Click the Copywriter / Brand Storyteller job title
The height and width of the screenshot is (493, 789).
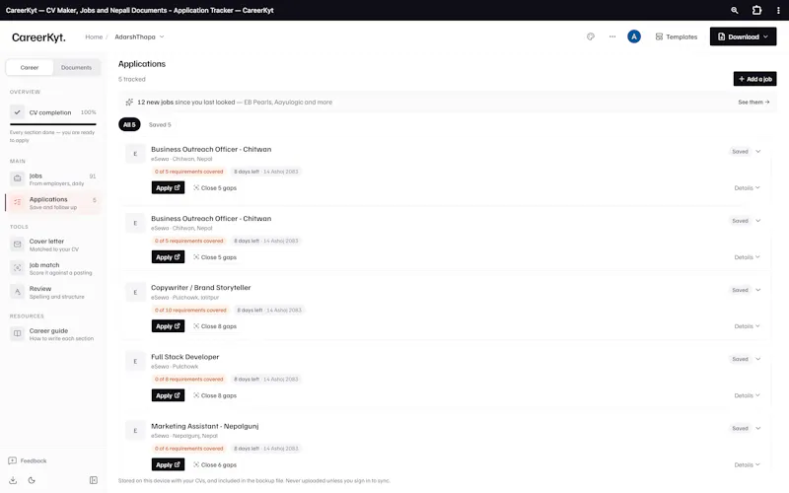(x=201, y=288)
